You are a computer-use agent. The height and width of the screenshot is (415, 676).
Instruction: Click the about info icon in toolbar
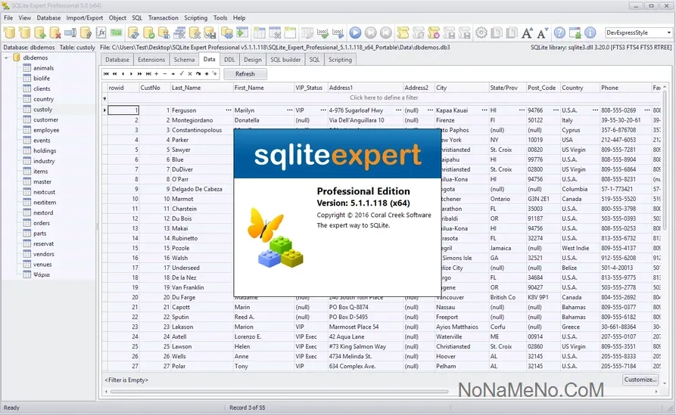pos(590,33)
